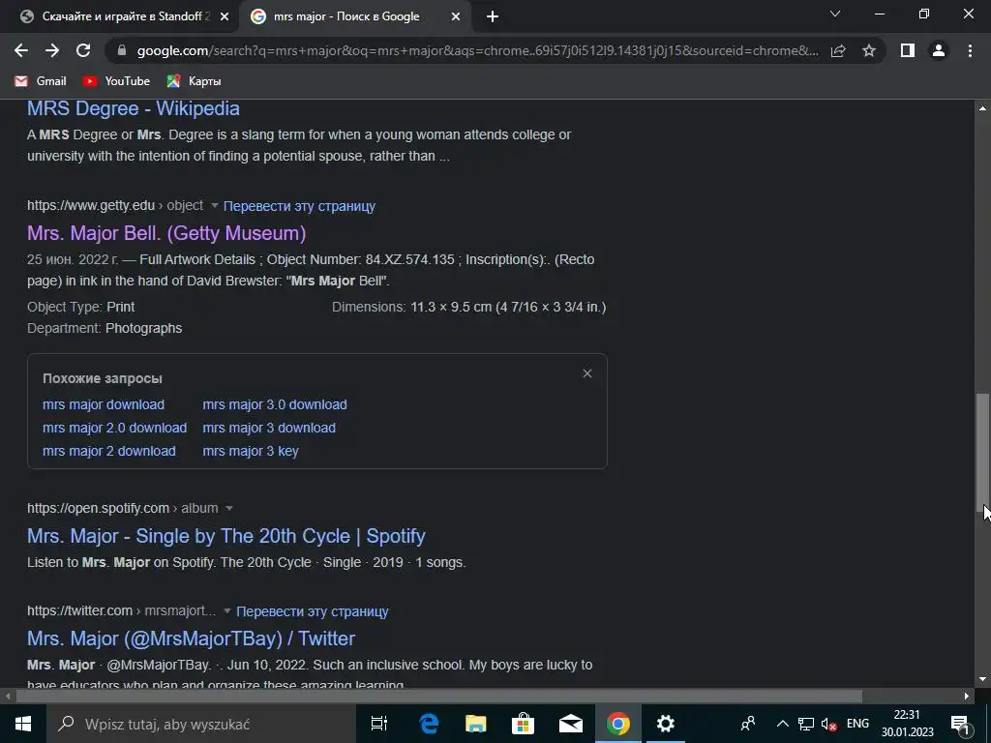Open network status tray icon
Viewport: 991px width, 743px height.
(x=806, y=724)
